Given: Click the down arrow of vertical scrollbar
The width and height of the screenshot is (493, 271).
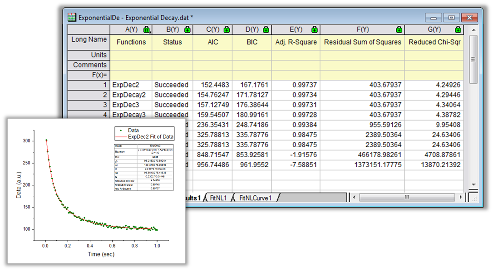Looking at the screenshot, I should [x=473, y=184].
